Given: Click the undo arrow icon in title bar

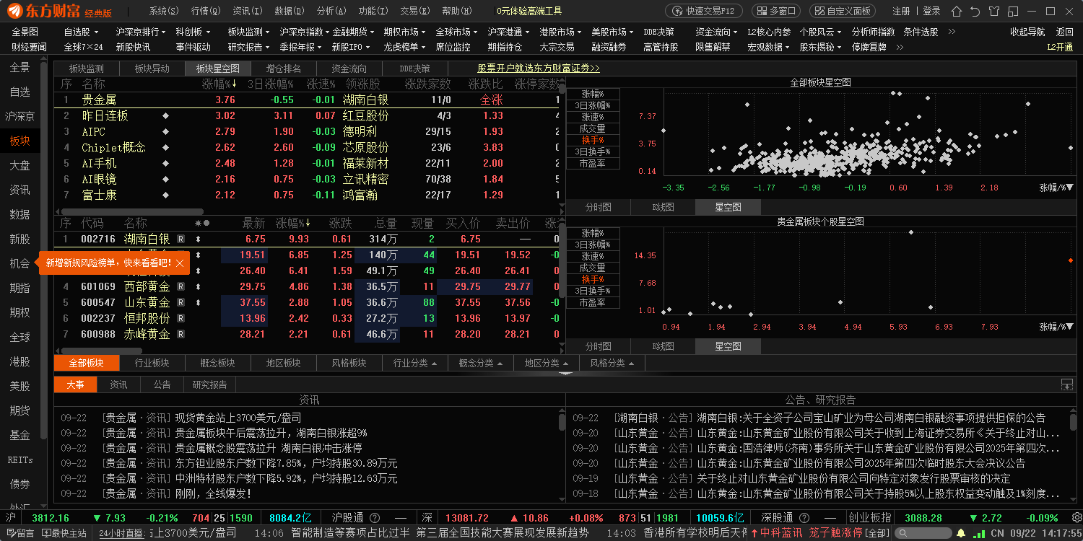Looking at the screenshot, I should 974,11.
